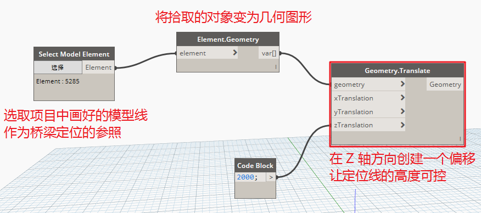Screen dimensions: 481x213
Task: Click the chevron next to yTranslation
Action: coord(402,111)
